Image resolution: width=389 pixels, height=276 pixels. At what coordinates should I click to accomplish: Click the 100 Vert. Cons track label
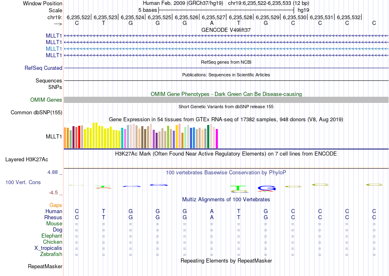point(23,182)
